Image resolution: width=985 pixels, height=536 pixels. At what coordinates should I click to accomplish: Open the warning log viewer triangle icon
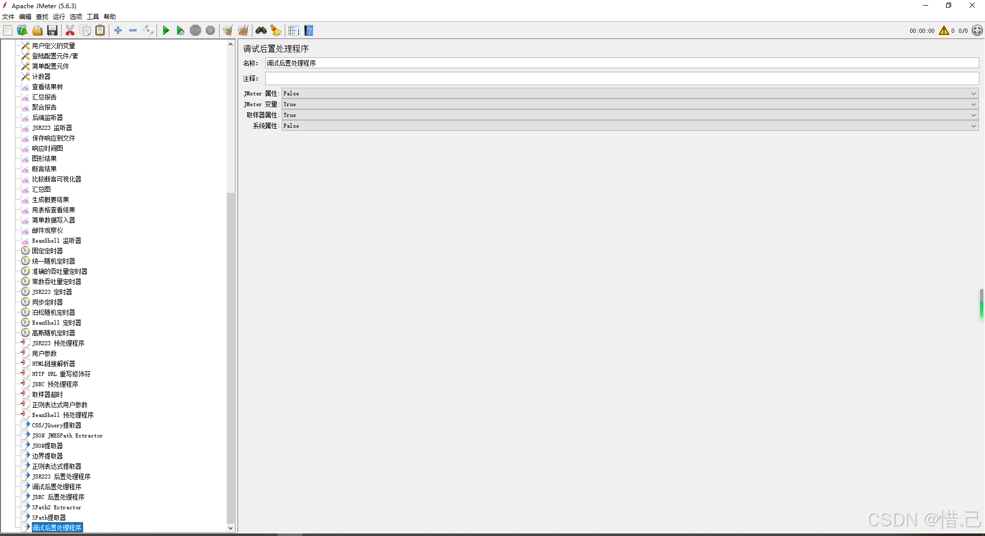click(x=944, y=31)
